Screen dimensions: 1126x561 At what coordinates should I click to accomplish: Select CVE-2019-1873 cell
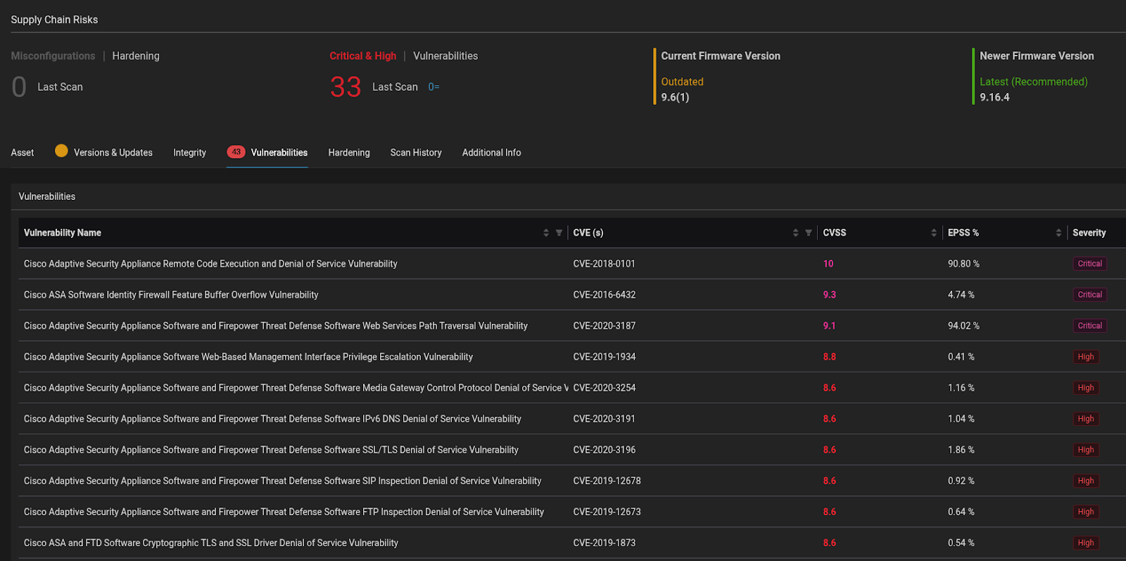coord(604,543)
